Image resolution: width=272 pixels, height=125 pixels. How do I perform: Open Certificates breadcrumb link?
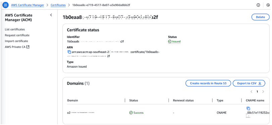tap(58, 5)
